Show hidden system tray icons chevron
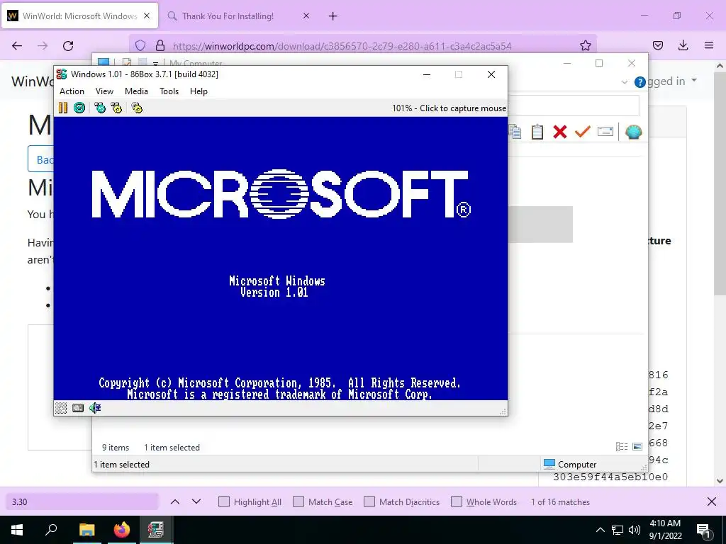 (x=600, y=530)
